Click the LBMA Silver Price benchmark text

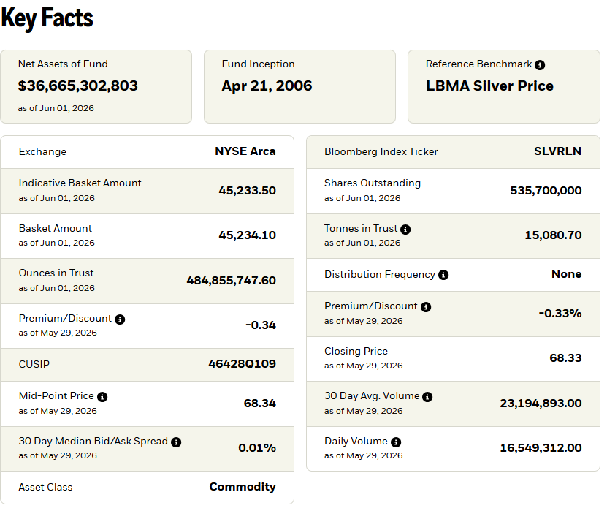[489, 86]
